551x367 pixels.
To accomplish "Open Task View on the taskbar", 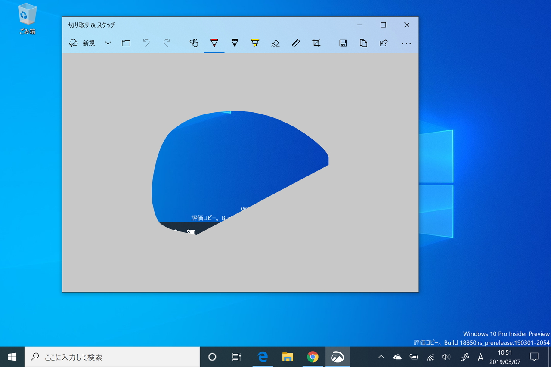I will 236,357.
